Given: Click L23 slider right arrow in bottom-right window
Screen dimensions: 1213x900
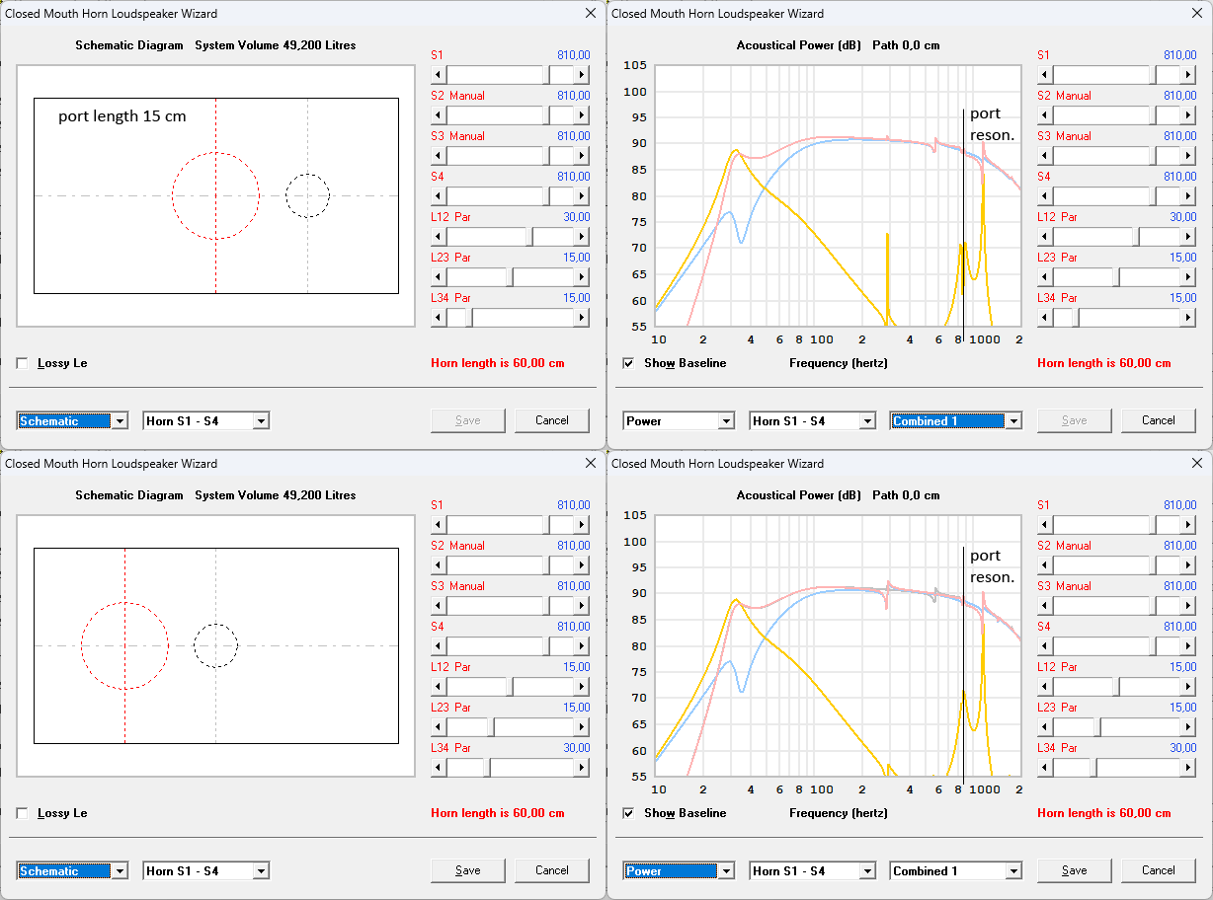Looking at the screenshot, I should 1188,727.
